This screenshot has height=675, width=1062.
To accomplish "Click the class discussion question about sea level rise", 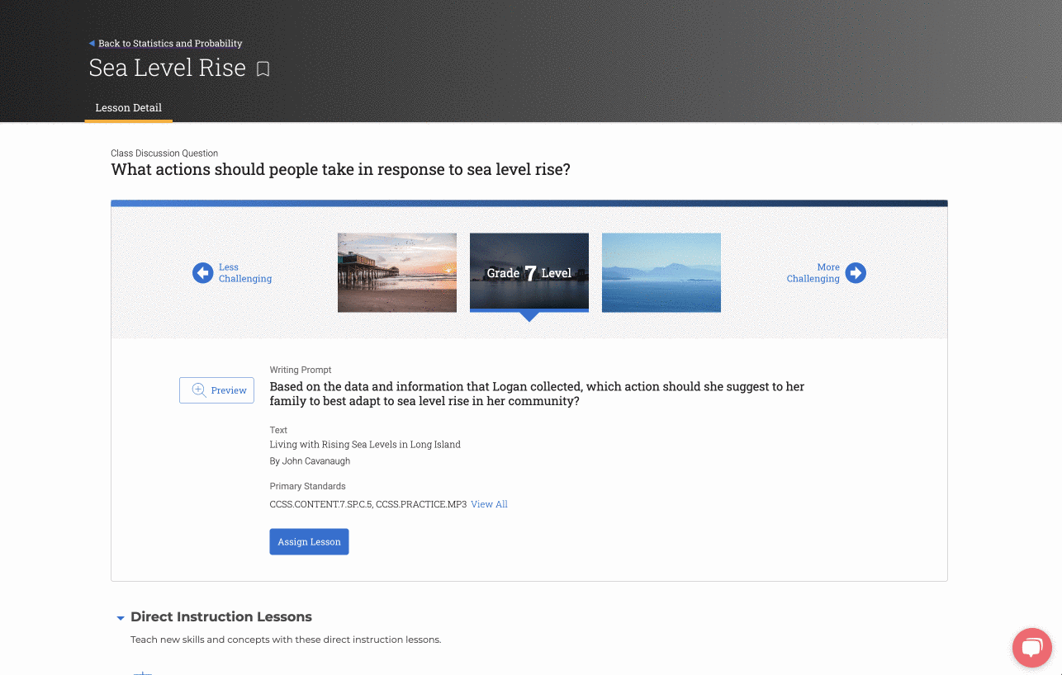I will [340, 170].
